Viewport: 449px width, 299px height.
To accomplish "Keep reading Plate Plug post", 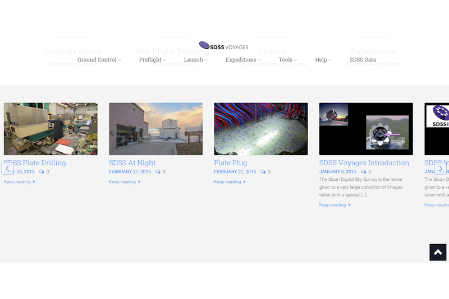I will pyautogui.click(x=230, y=181).
